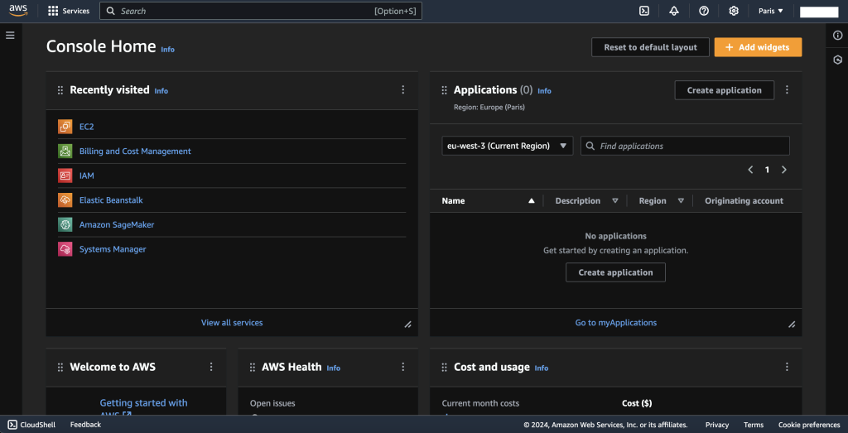Click Create application under No applications
The width and height of the screenshot is (848, 433).
click(615, 272)
